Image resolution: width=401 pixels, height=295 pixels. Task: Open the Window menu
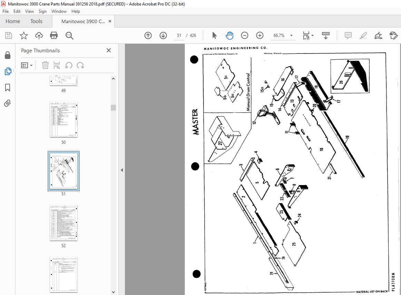[59, 11]
